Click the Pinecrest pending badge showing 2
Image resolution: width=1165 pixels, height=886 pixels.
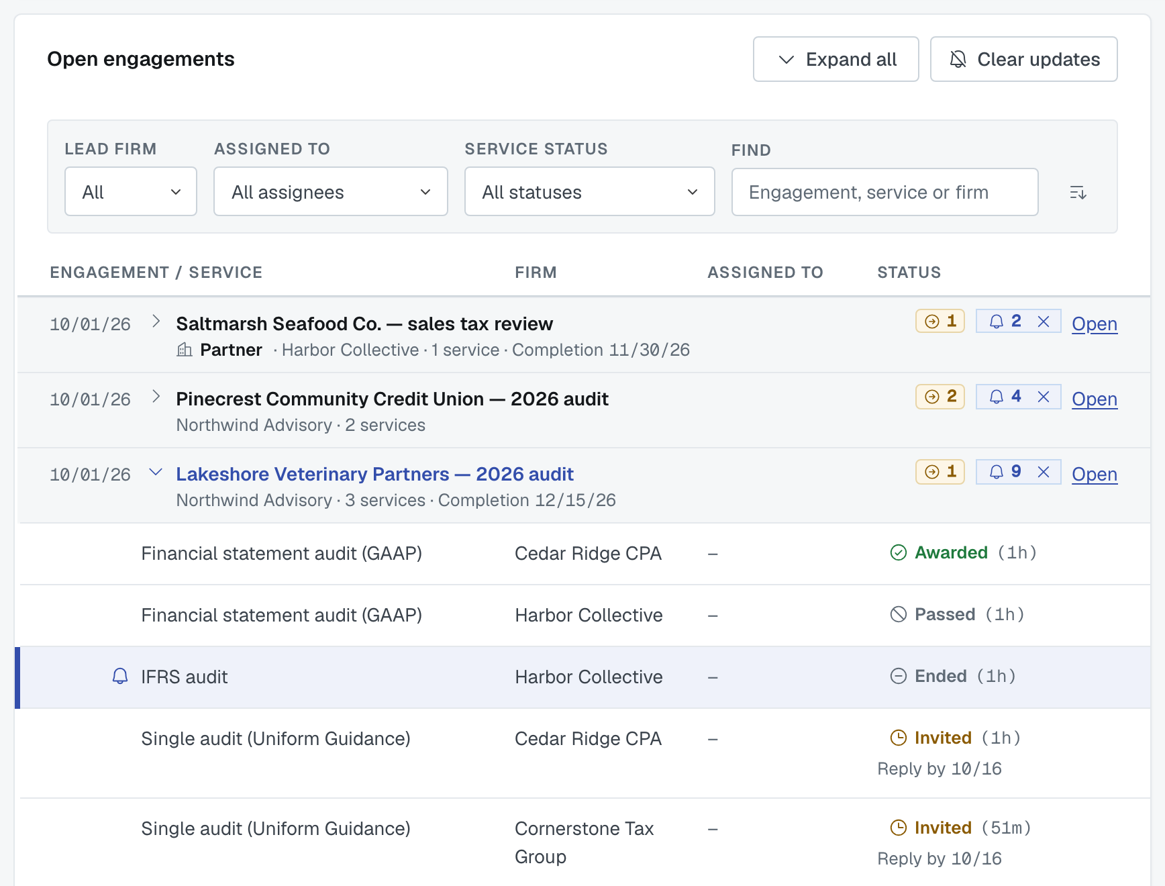[x=940, y=396]
